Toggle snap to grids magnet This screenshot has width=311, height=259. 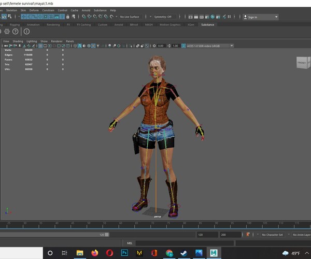pos(83,17)
